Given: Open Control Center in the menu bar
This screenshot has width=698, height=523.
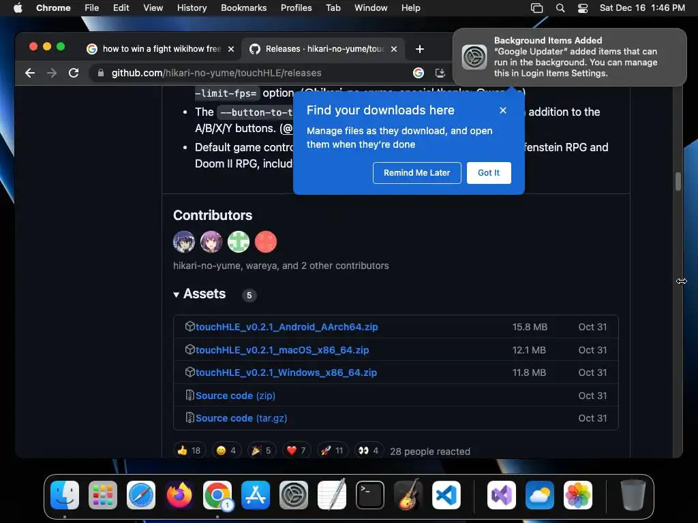Looking at the screenshot, I should (583, 8).
